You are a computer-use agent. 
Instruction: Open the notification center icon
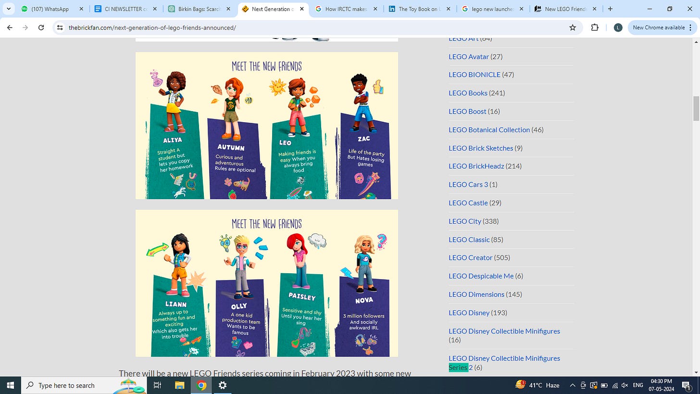(687, 385)
